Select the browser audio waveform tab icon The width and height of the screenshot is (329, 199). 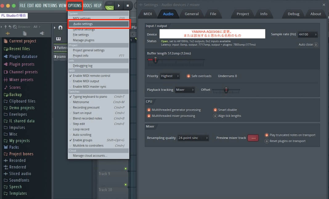[x=8, y=33]
